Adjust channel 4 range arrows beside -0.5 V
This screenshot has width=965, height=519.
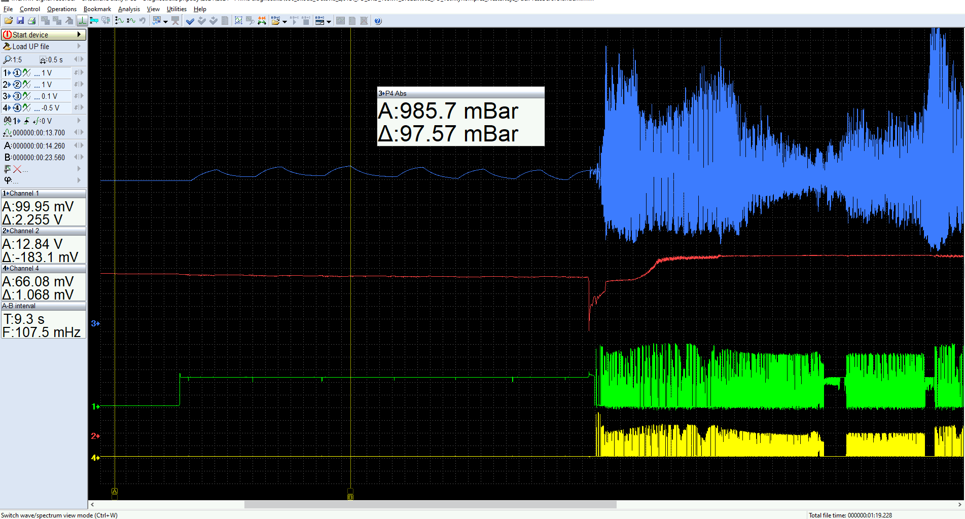79,107
